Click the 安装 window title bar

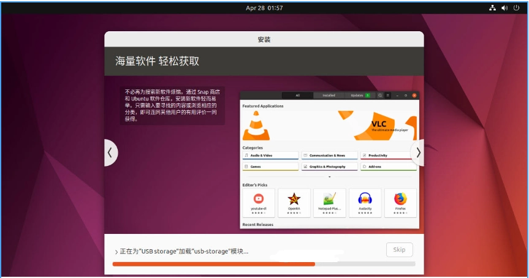coord(264,39)
